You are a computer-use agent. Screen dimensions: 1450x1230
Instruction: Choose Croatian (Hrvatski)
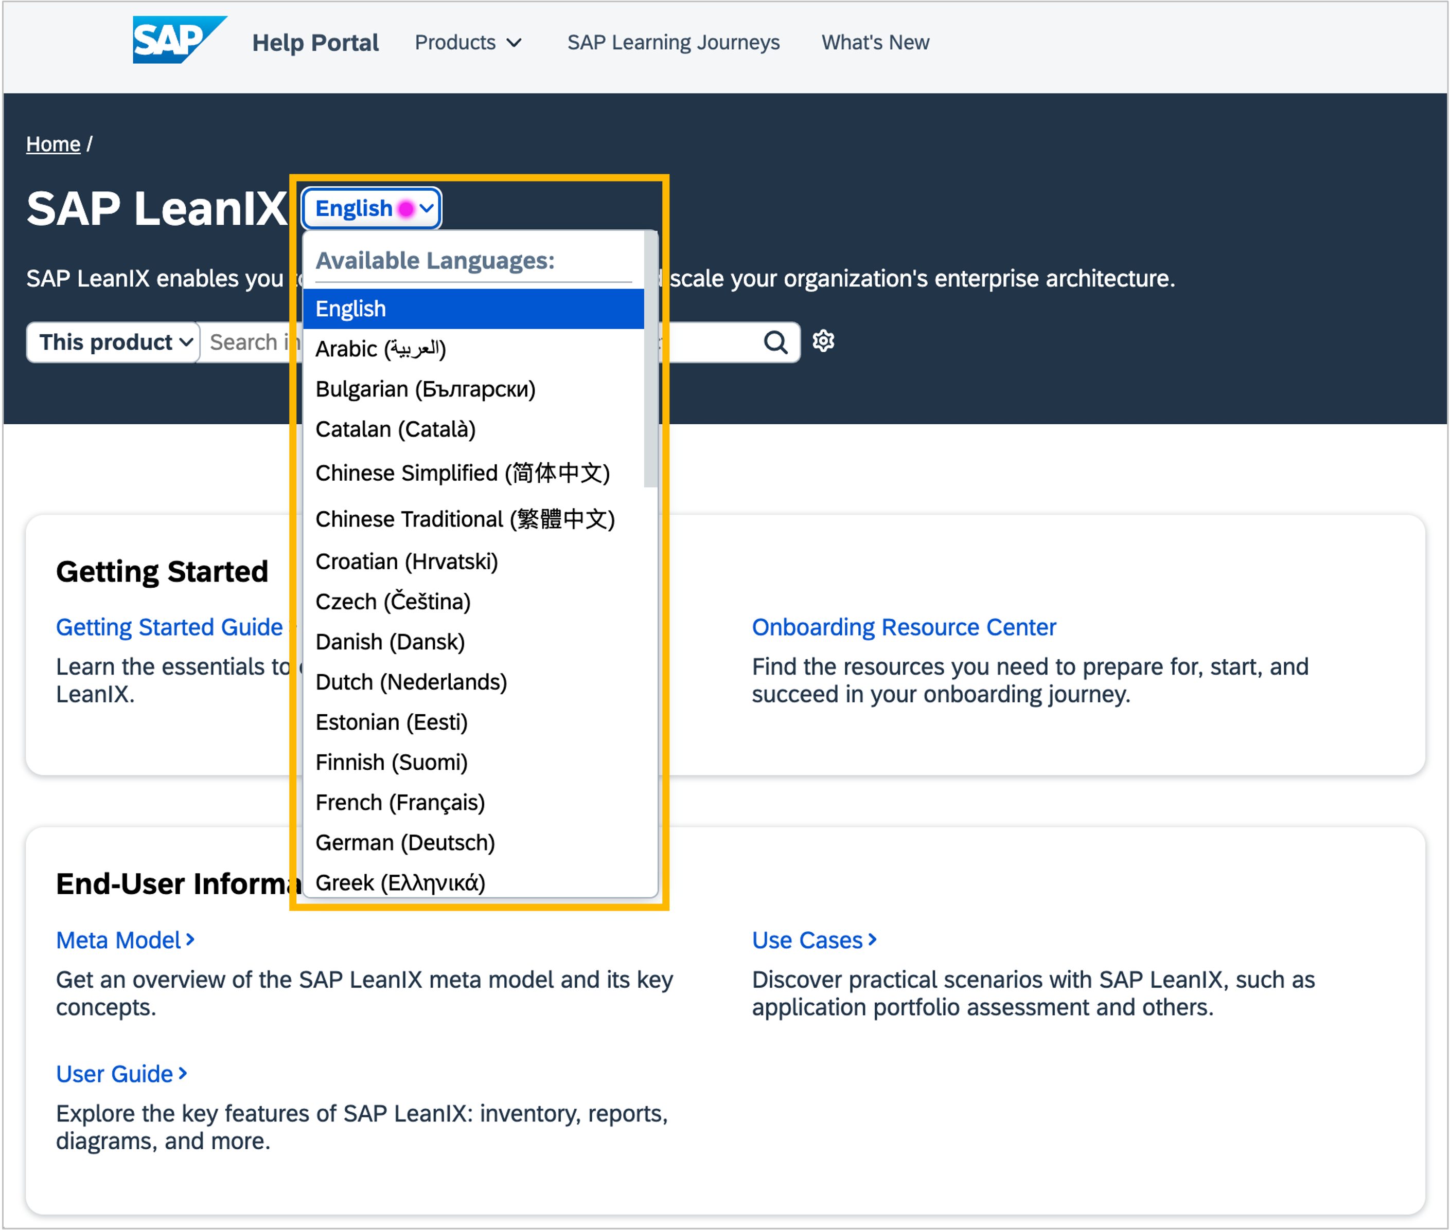tap(473, 562)
